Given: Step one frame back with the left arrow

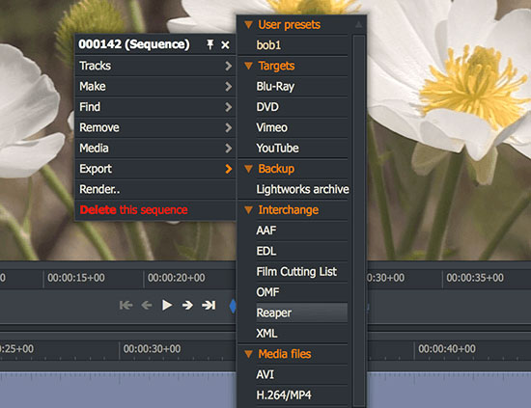Looking at the screenshot, I should pyautogui.click(x=147, y=306).
